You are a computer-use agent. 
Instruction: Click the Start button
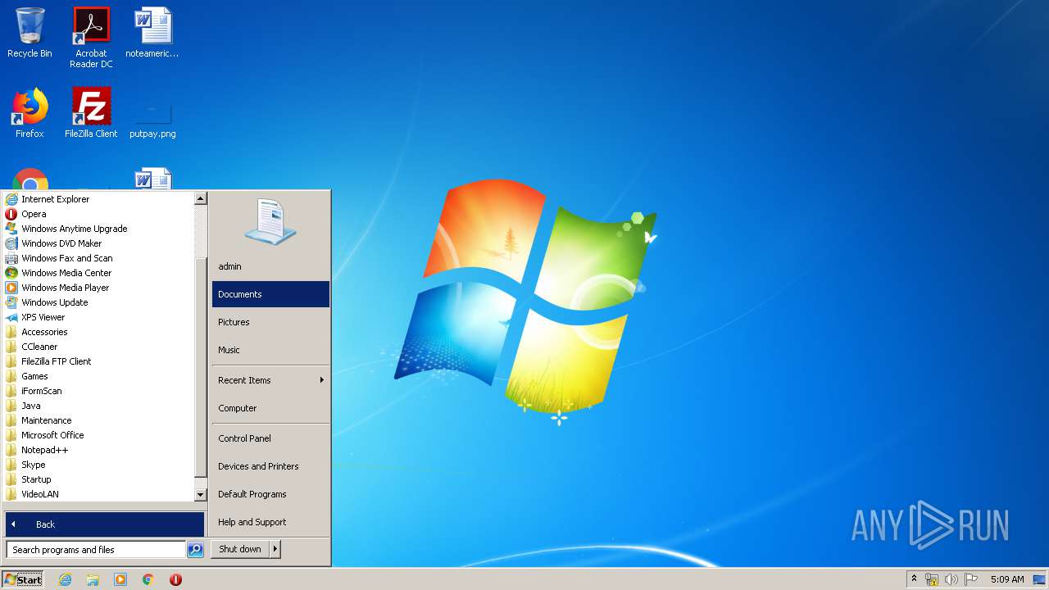[23, 579]
